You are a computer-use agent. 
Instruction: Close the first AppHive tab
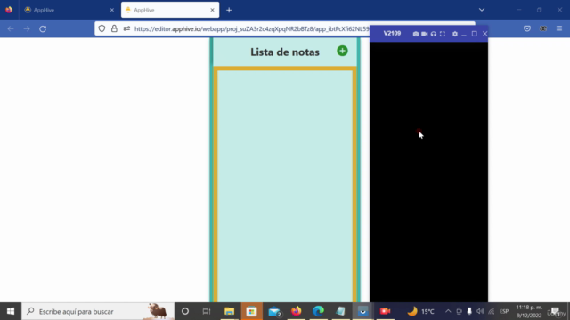click(x=112, y=10)
